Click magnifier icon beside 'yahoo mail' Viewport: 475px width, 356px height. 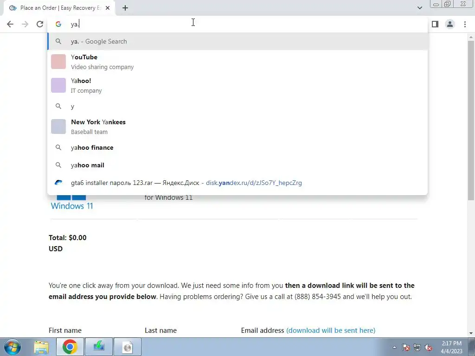(x=58, y=165)
